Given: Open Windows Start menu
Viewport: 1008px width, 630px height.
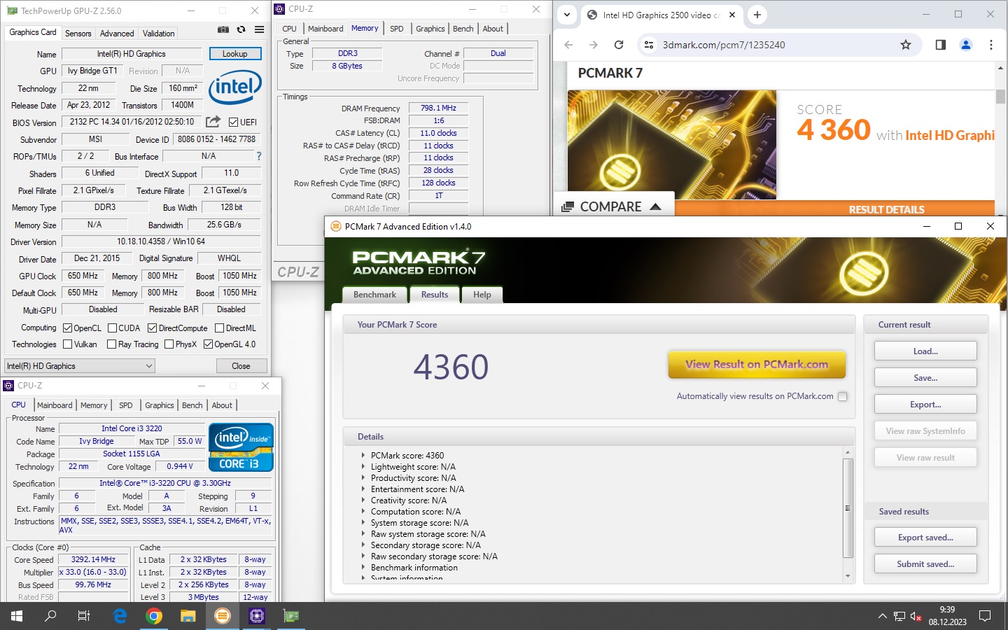Looking at the screenshot, I should coord(17,616).
